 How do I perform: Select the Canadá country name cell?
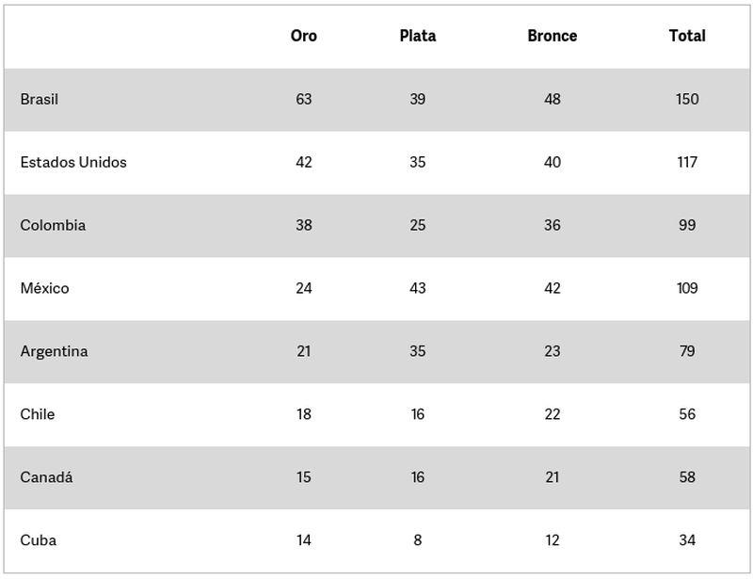pos(46,477)
